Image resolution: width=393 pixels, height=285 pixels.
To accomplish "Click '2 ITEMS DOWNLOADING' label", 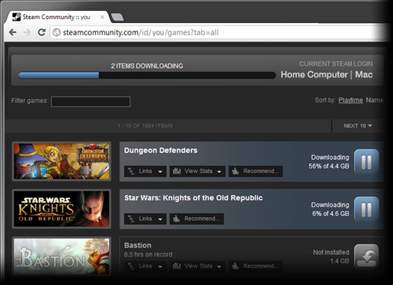I will [147, 66].
